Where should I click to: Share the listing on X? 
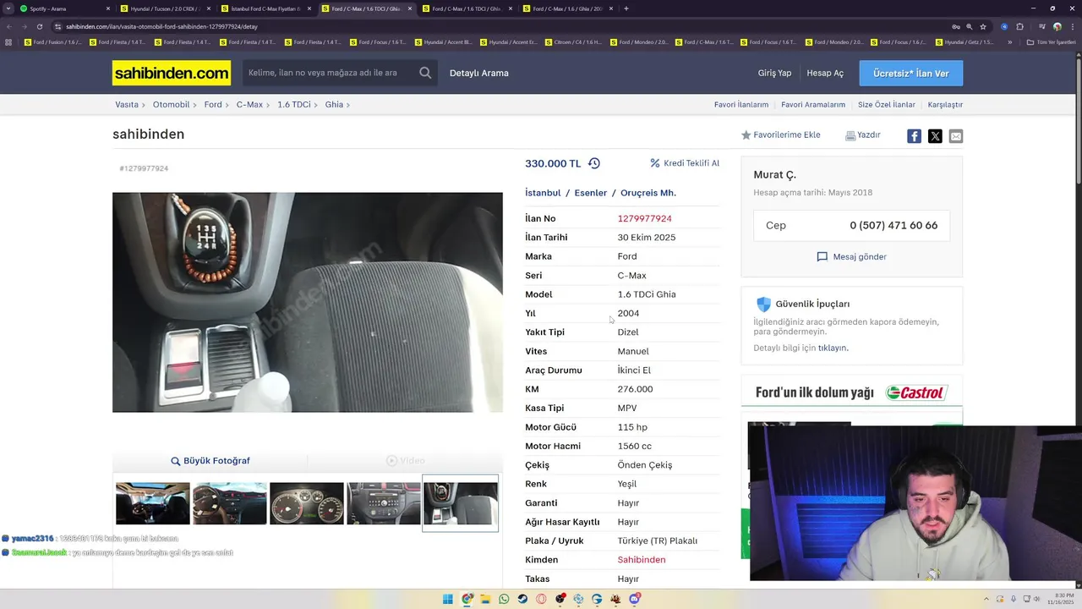tap(935, 136)
